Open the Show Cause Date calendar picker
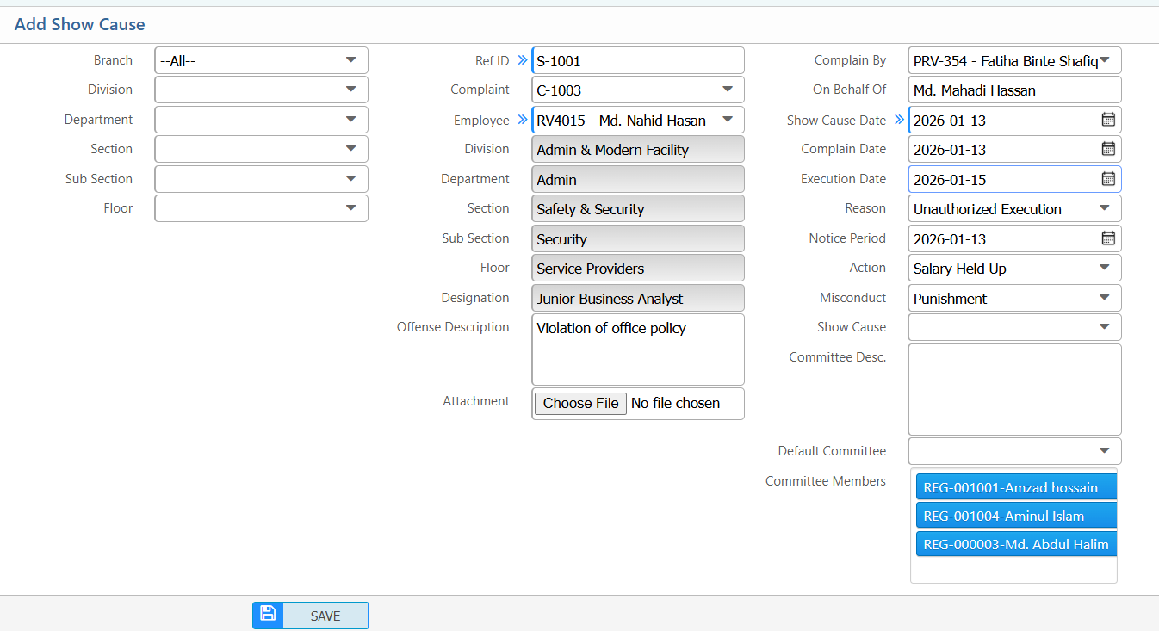This screenshot has width=1159, height=631. 1110,120
